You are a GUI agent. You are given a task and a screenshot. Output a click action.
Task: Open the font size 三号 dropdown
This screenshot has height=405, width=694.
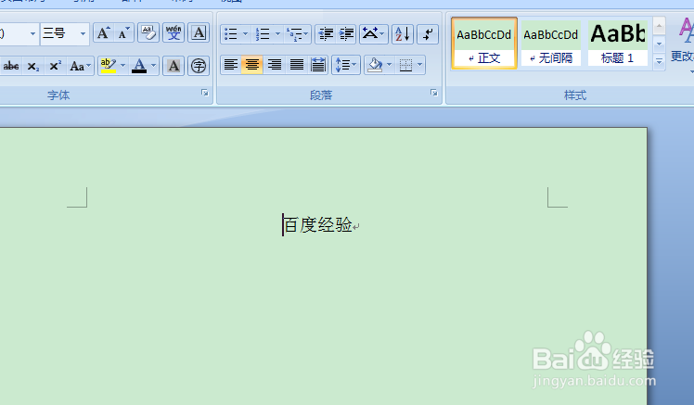83,33
